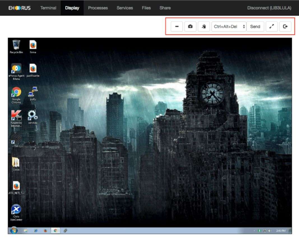Go to the Services tab
This screenshot has width=299, height=241.
[125, 8]
